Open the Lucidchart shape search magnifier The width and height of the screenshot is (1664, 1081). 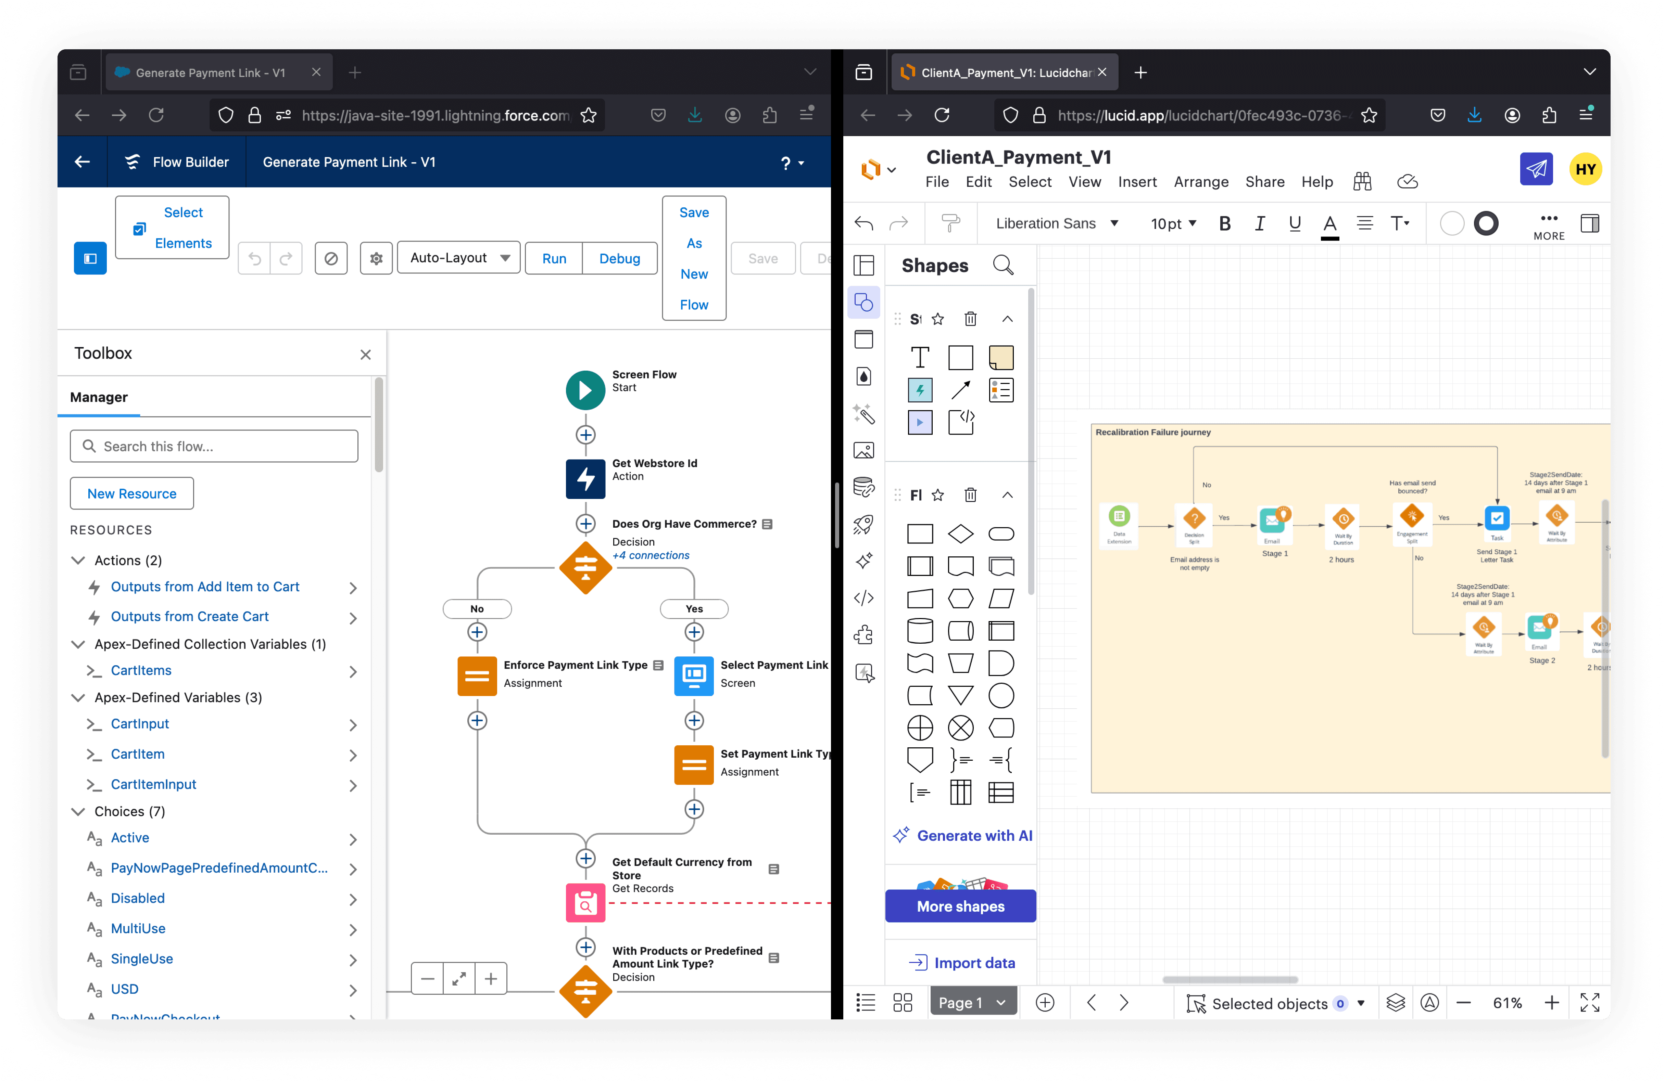point(1003,266)
